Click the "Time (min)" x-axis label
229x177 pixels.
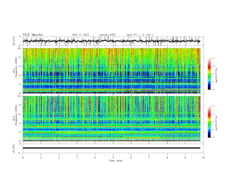[116, 161]
